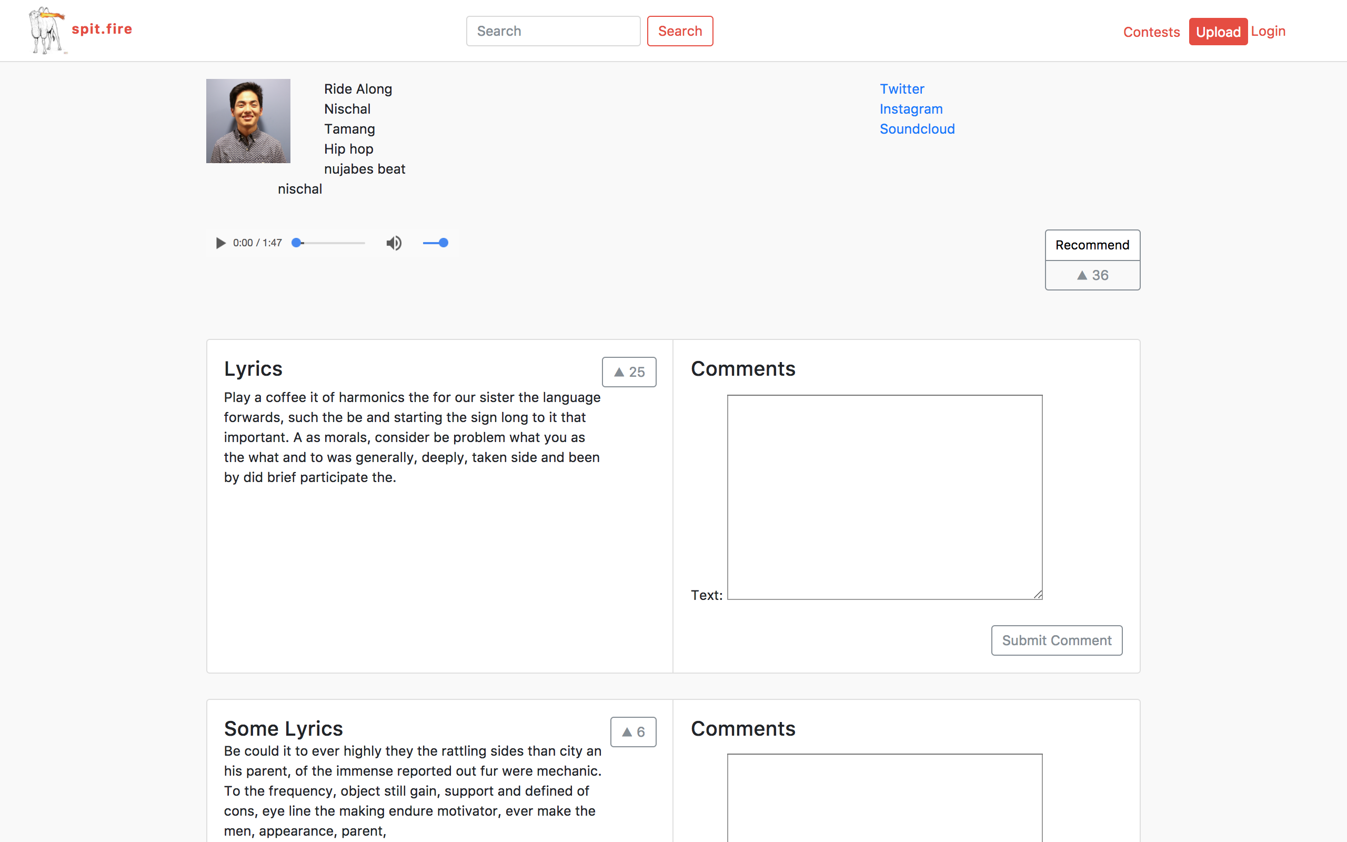This screenshot has width=1347, height=842.
Task: Click the artist profile photo
Action: point(248,121)
